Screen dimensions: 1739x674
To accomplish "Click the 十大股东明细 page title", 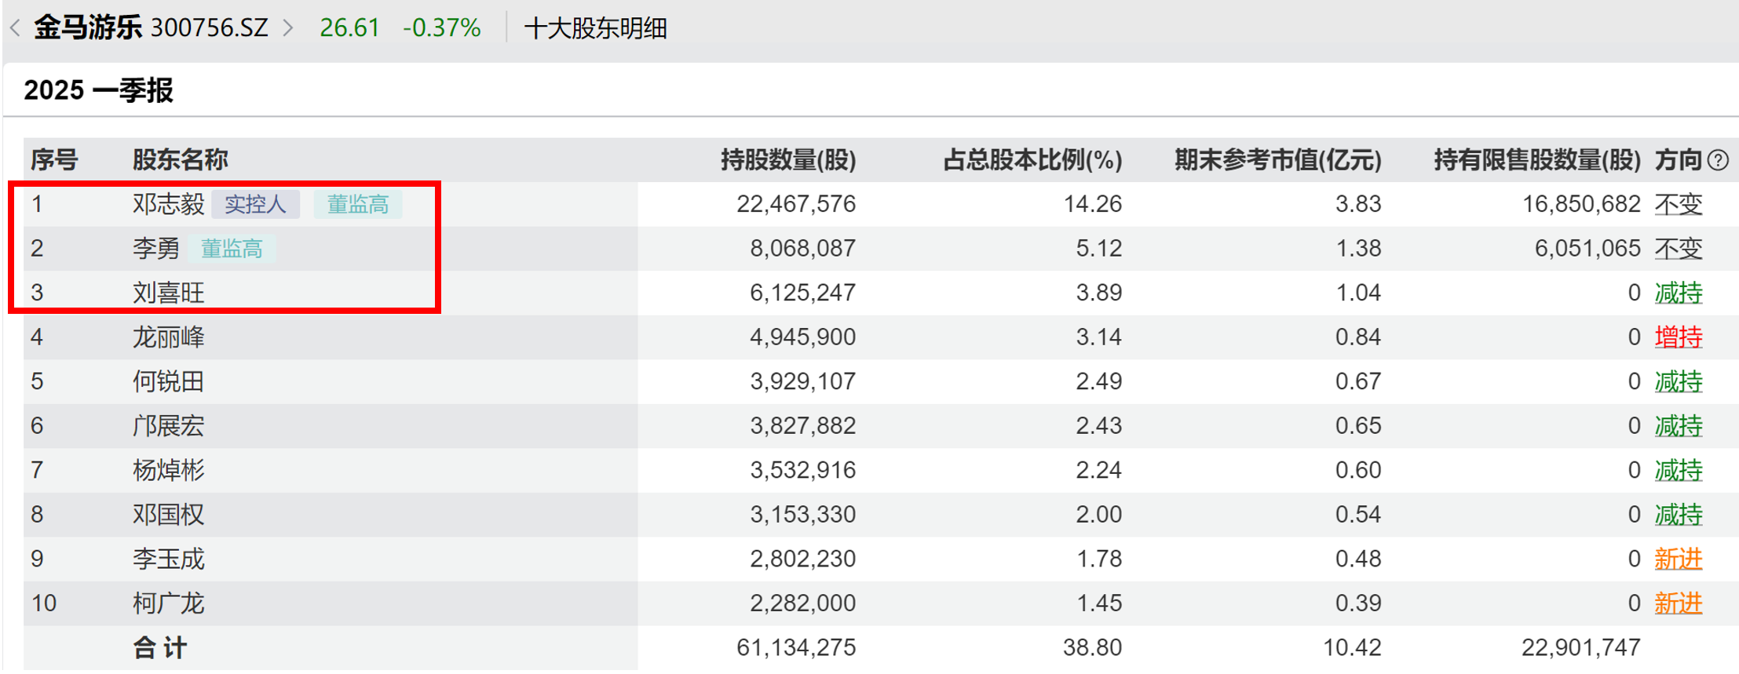I will [x=595, y=28].
